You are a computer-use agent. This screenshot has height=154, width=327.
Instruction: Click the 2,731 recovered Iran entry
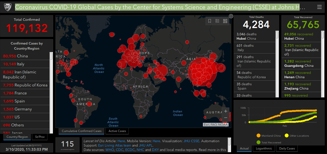(301, 50)
